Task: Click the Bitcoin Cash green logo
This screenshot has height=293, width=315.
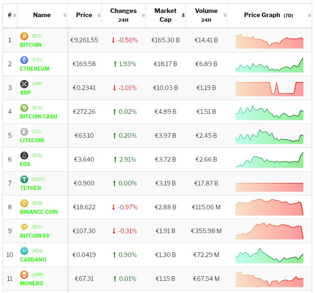Action: coord(24,108)
